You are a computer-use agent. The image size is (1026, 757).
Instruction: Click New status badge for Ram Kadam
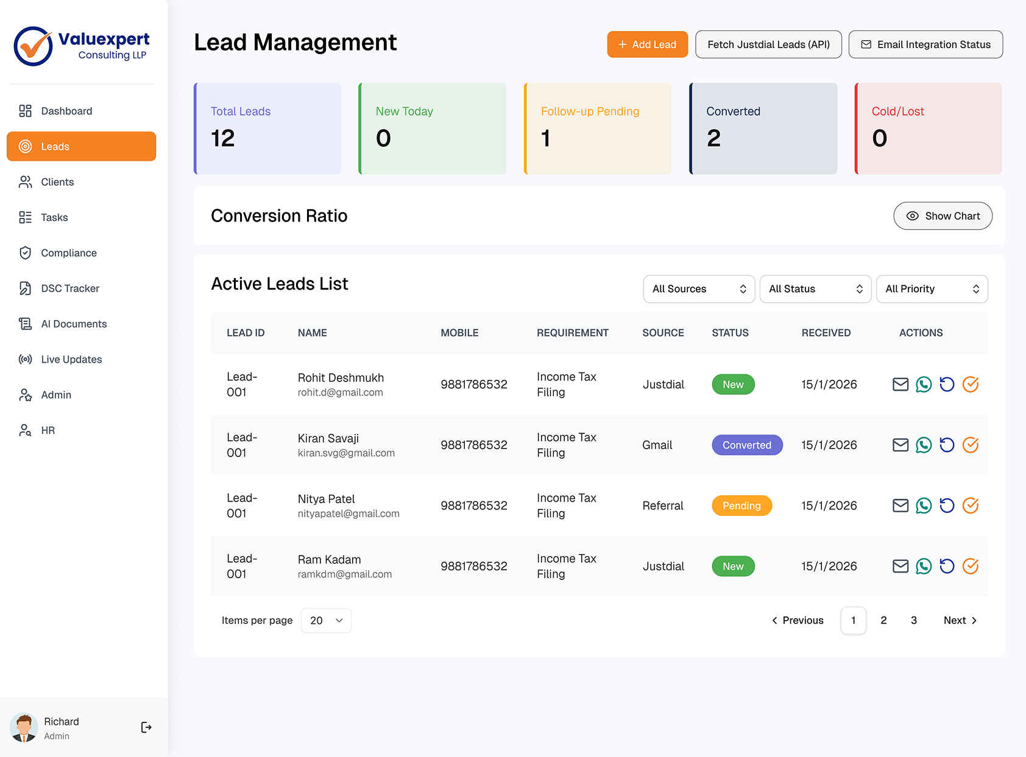(x=733, y=566)
